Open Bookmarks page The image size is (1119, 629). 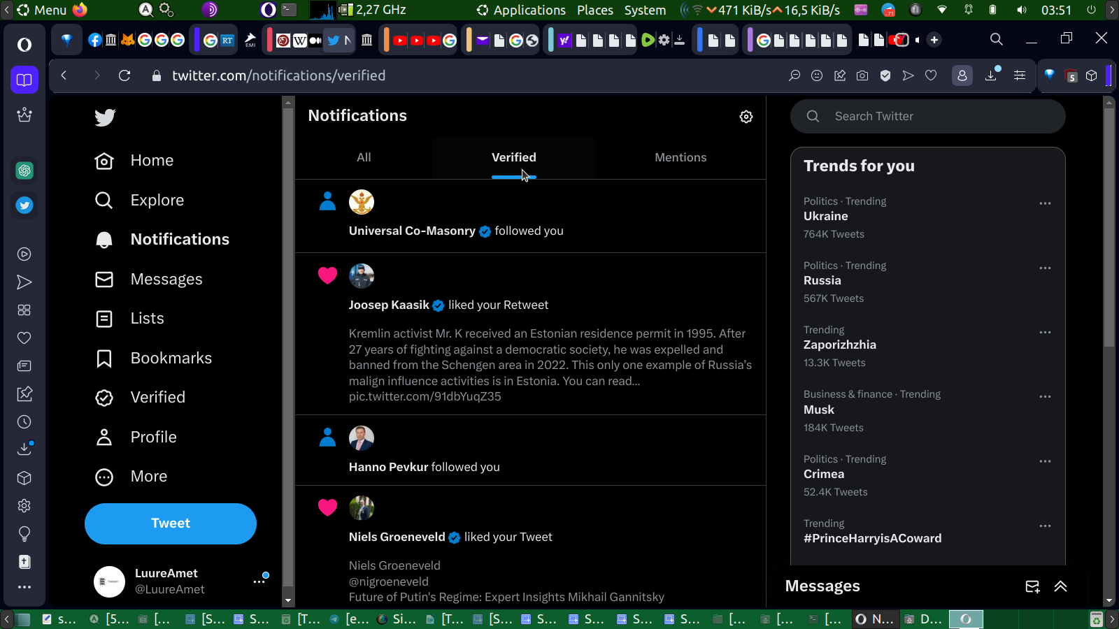point(153,359)
